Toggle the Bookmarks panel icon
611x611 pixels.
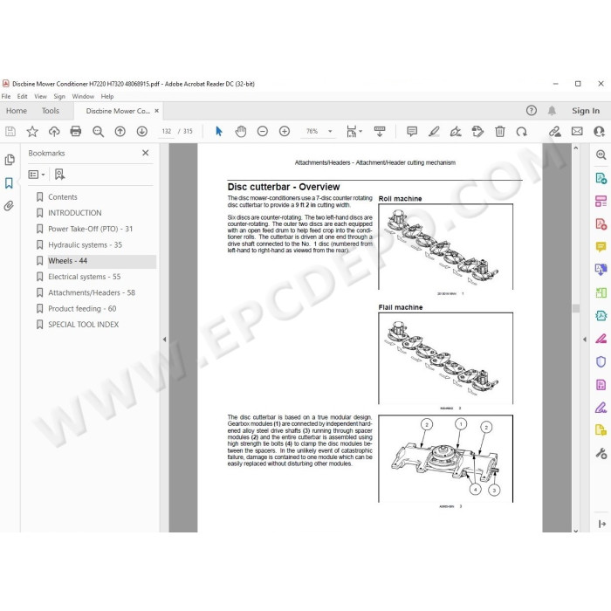pos(9,182)
